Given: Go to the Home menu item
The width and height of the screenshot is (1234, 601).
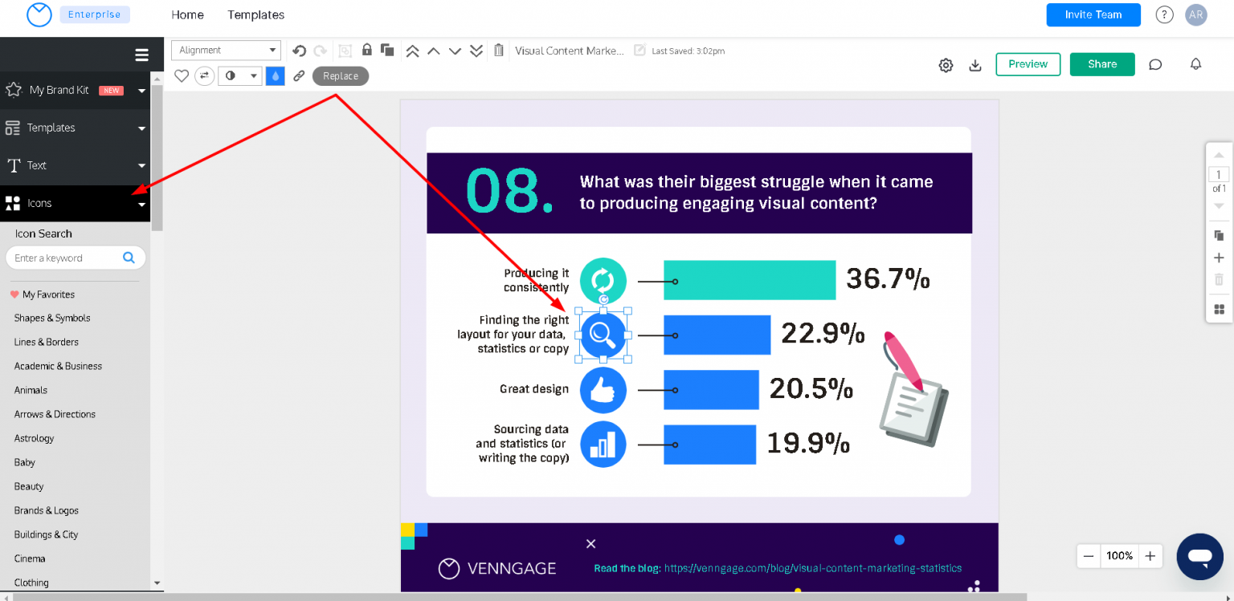Looking at the screenshot, I should pos(187,14).
